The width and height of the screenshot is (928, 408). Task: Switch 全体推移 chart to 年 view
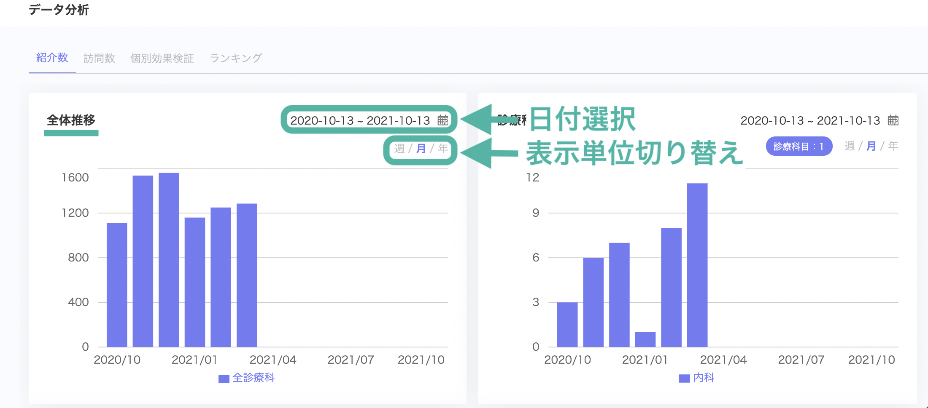pos(443,148)
